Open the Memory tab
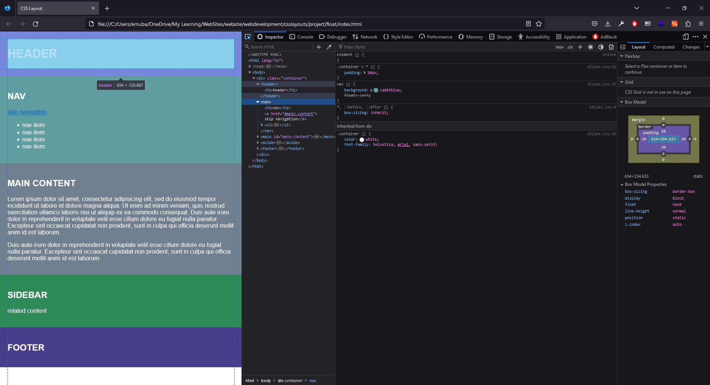This screenshot has width=710, height=385. [x=471, y=37]
